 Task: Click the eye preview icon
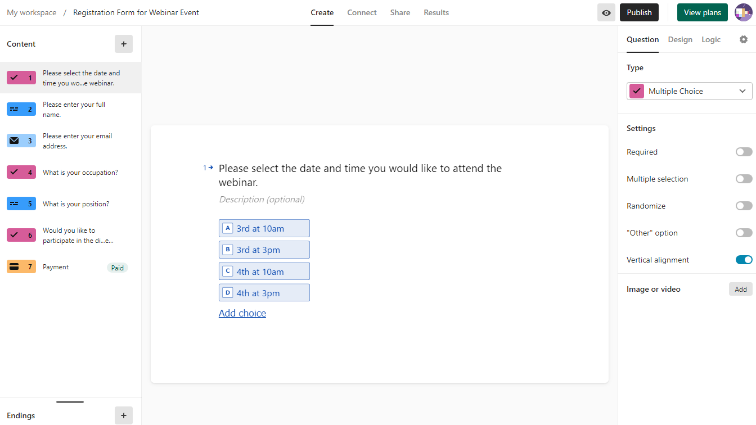[606, 12]
